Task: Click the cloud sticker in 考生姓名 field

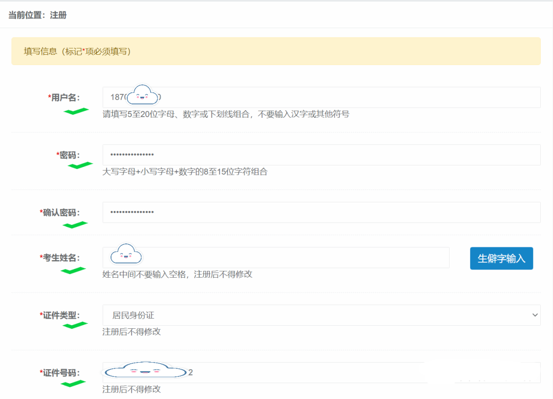Action: click(x=126, y=254)
